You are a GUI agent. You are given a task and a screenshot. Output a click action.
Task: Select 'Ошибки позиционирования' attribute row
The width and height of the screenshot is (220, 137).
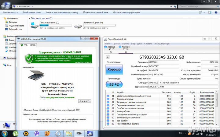pyautogui.click(x=160, y=108)
